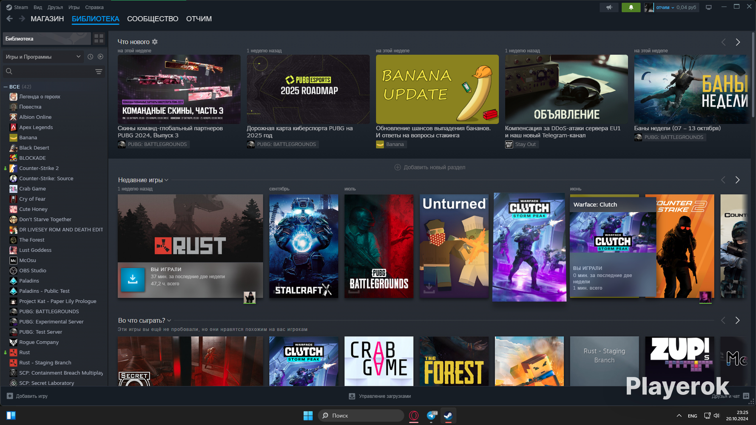Show only ready-to-play games icon
This screenshot has height=425, width=756.
coord(100,57)
